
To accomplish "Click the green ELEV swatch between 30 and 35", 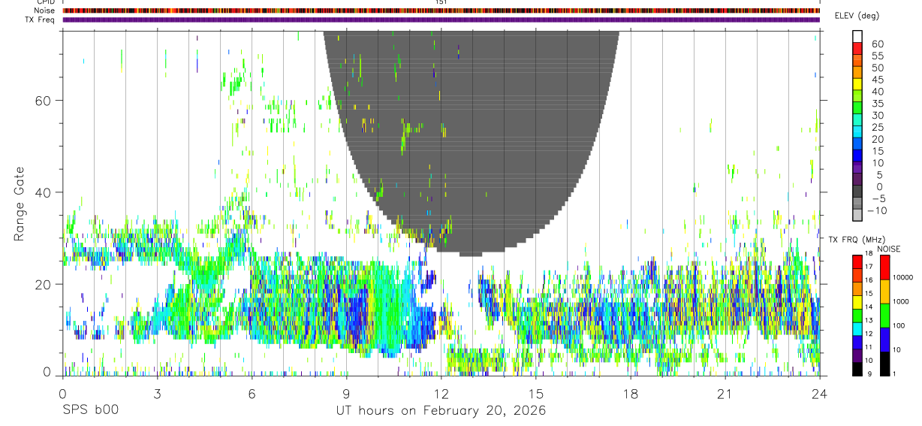I will click(857, 109).
